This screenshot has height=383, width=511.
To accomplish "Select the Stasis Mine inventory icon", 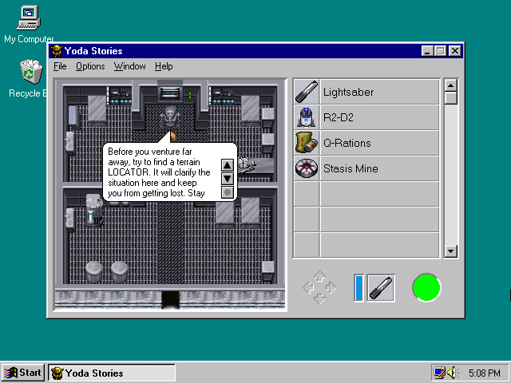I will [307, 168].
